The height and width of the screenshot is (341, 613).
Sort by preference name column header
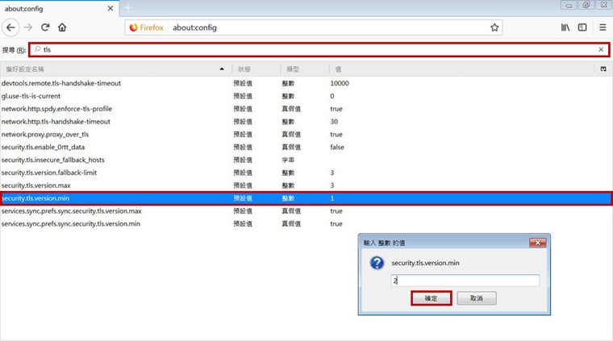115,69
